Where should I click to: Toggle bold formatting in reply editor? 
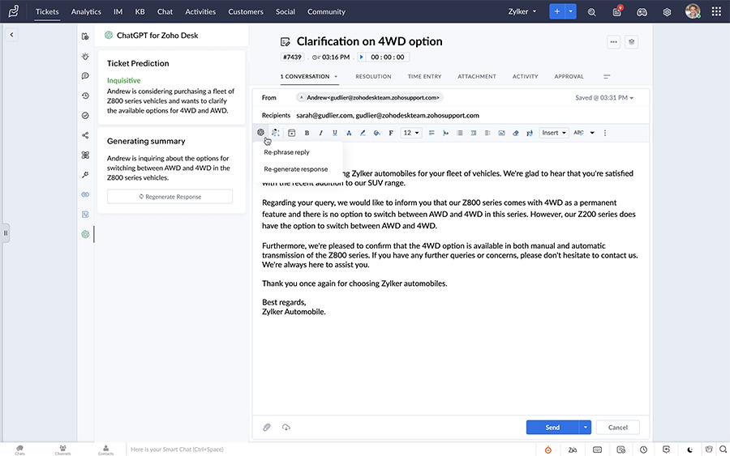click(x=307, y=133)
